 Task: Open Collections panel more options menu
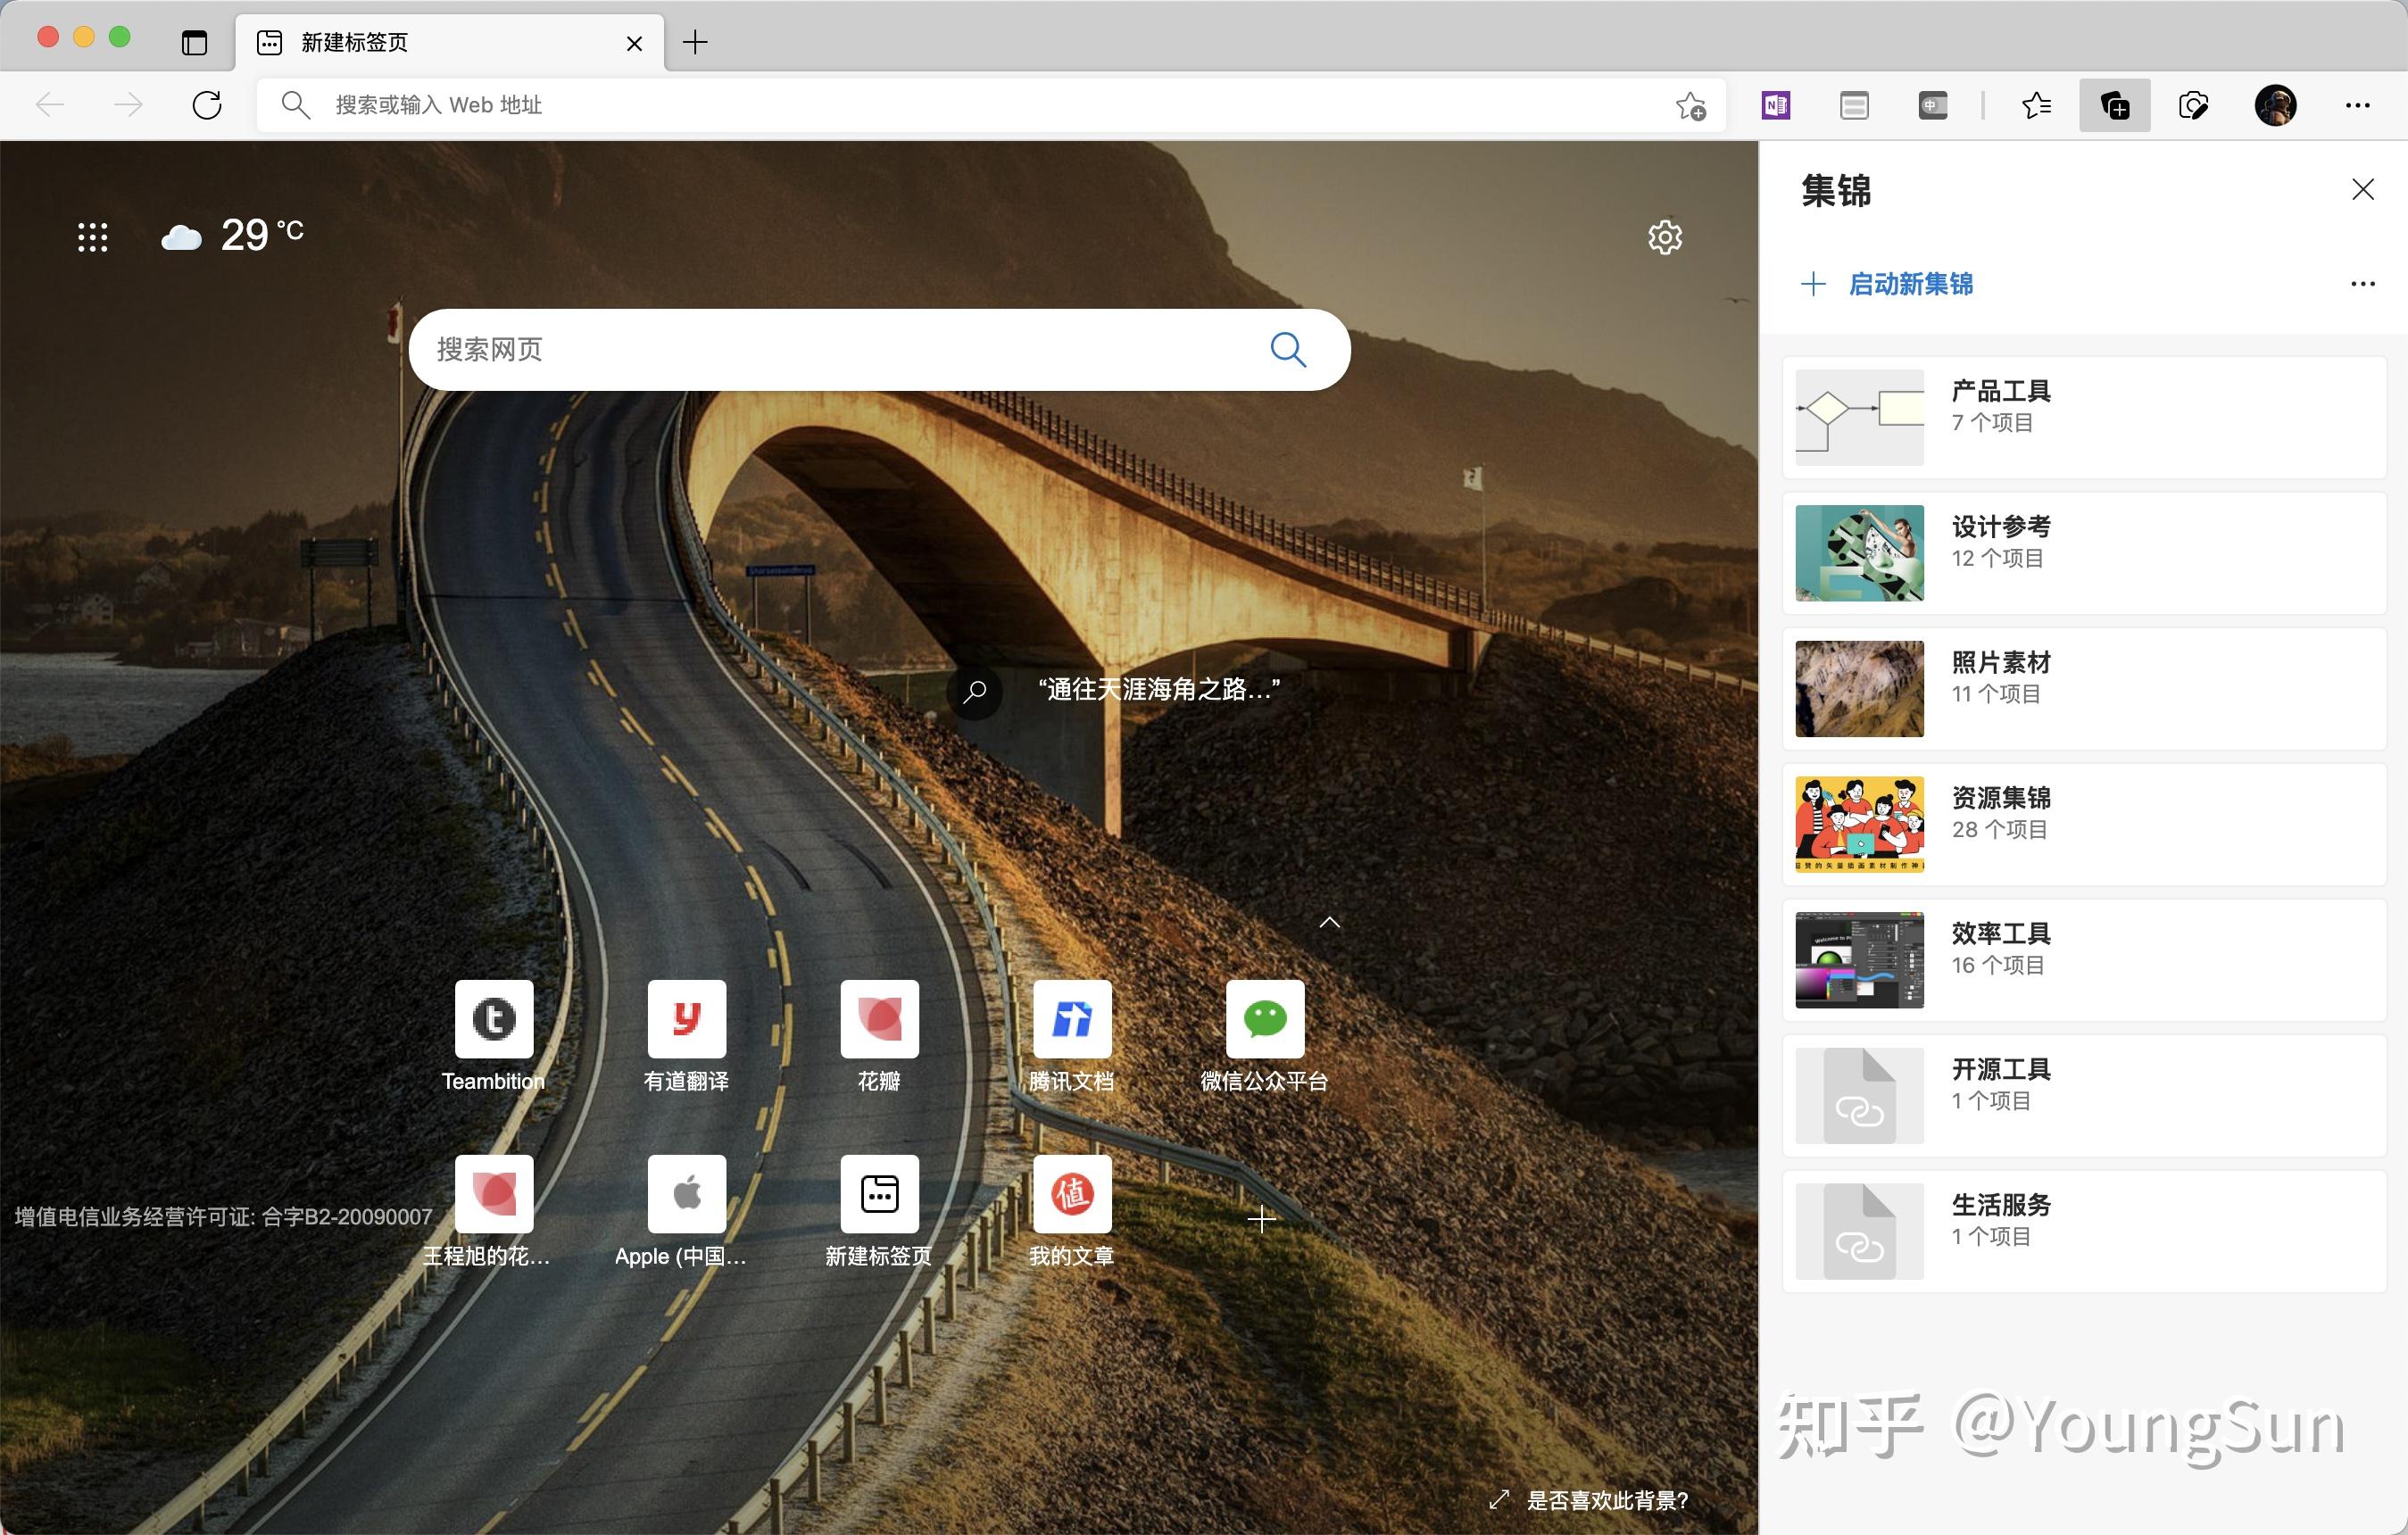point(2362,284)
